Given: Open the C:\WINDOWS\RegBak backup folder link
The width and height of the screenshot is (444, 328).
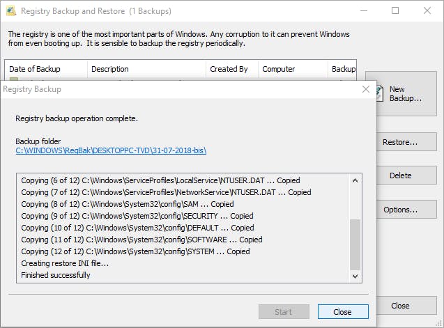Looking at the screenshot, I should (111, 150).
